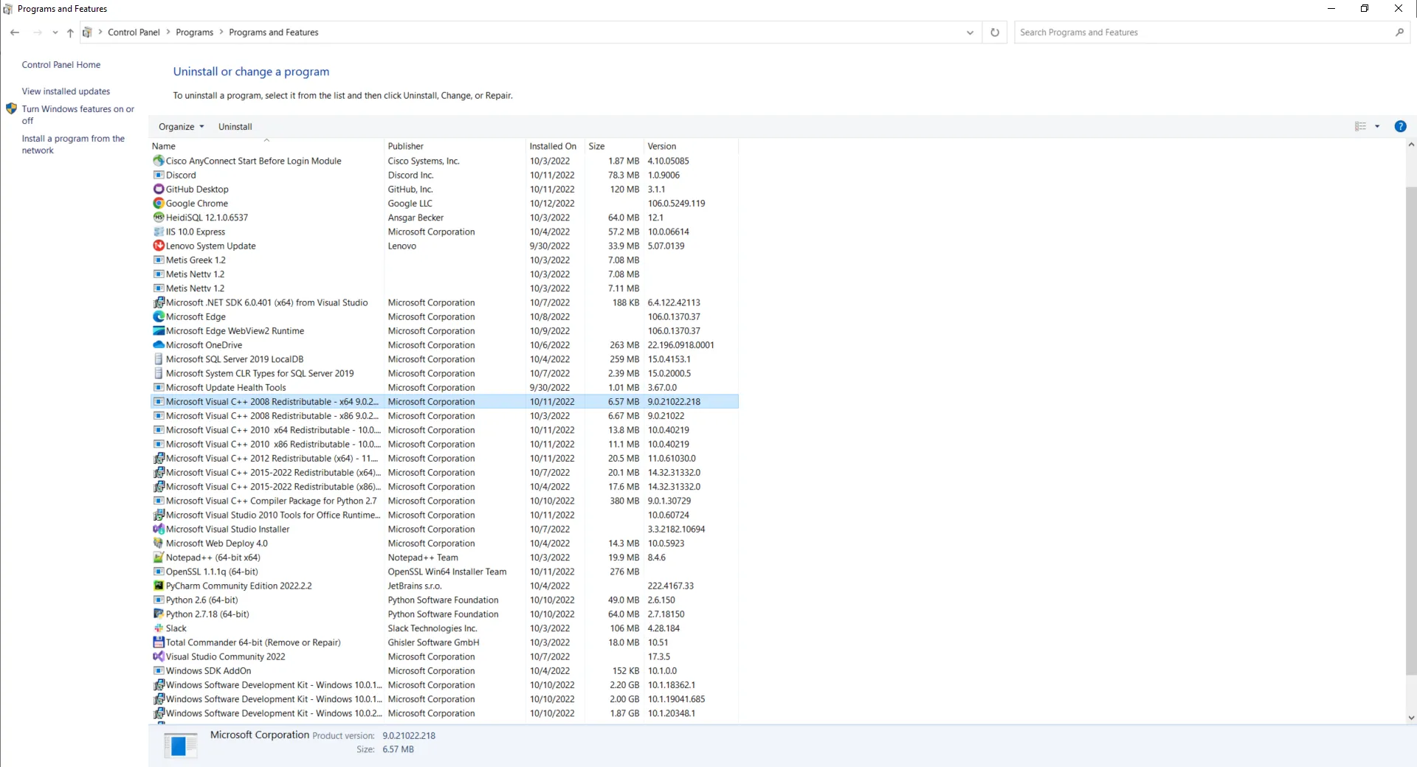Click the Cisco AnyConnect program icon

pyautogui.click(x=158, y=161)
